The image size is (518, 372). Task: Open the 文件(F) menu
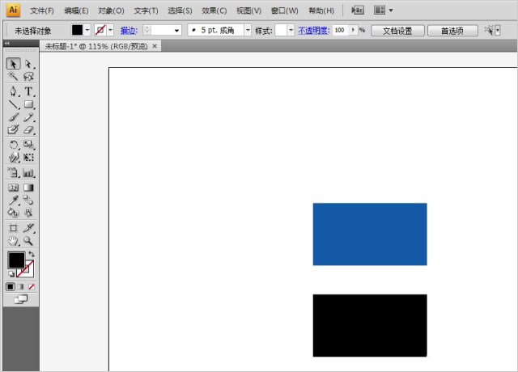pos(42,11)
